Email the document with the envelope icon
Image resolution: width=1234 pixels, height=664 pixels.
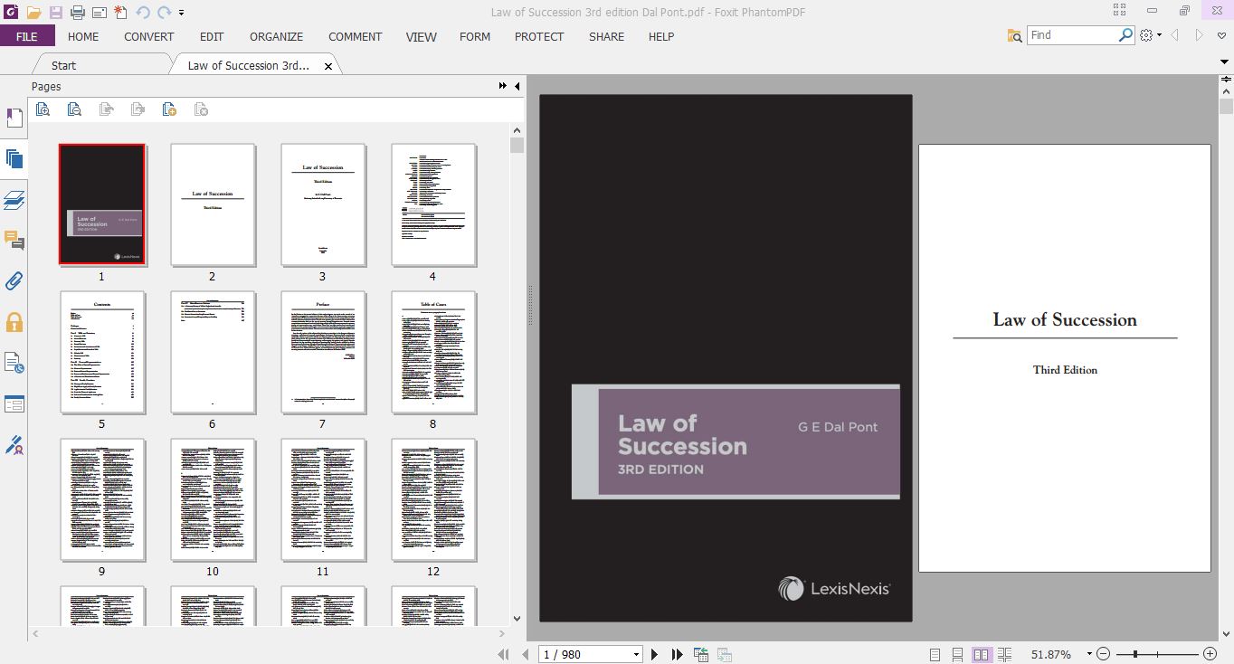click(100, 12)
